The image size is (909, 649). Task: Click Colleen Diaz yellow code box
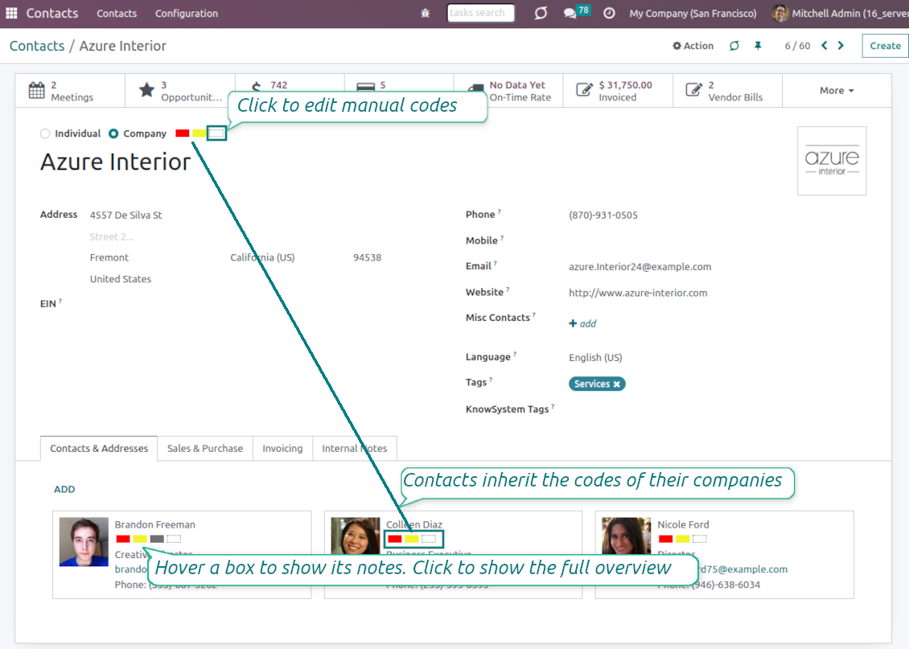tap(412, 539)
